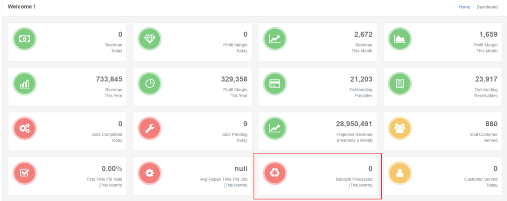Click the recycle icon for Backjob Processed
Image resolution: width=507 pixels, height=201 pixels.
pyautogui.click(x=274, y=173)
